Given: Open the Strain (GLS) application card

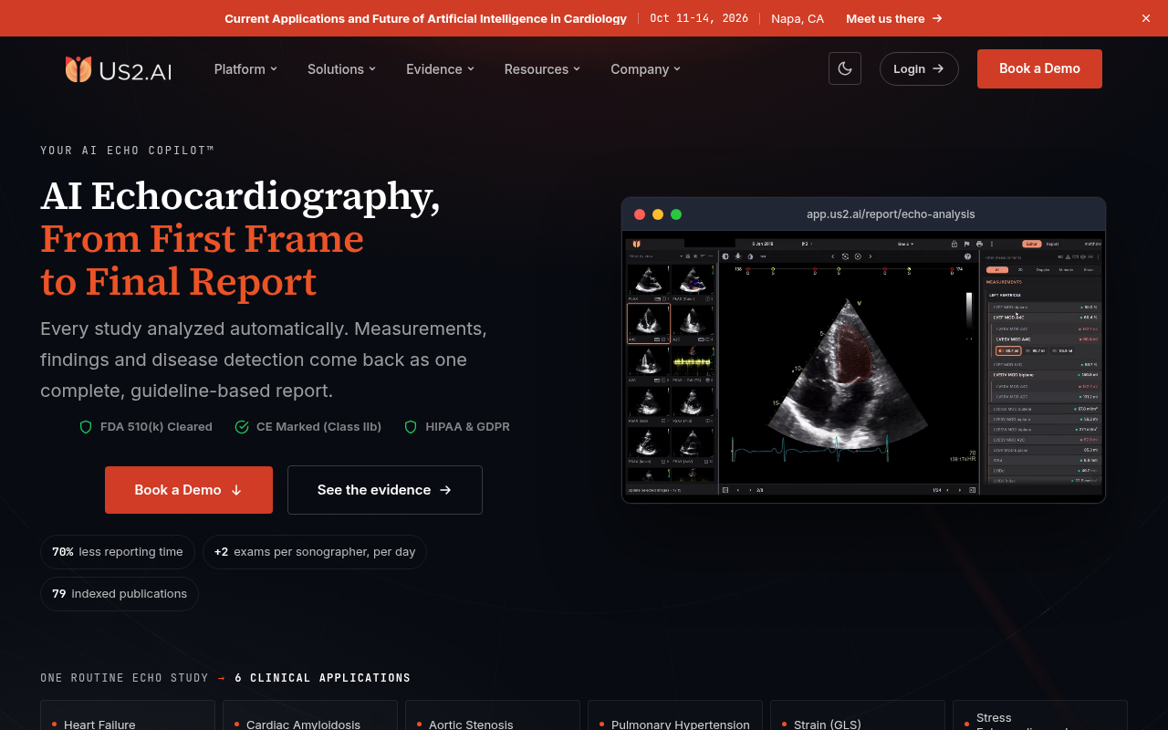Looking at the screenshot, I should [858, 715].
